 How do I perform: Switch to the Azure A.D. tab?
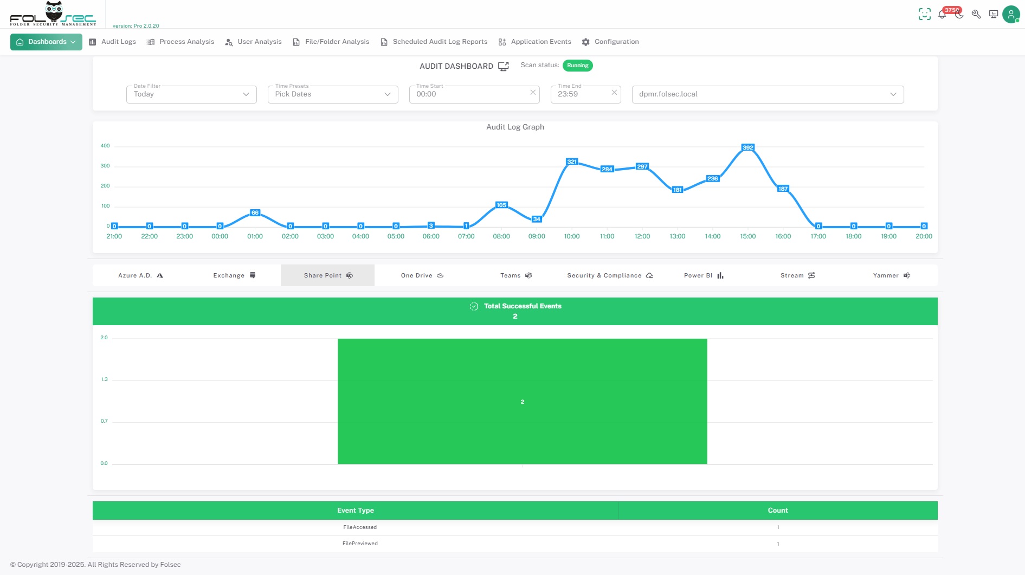pos(140,275)
